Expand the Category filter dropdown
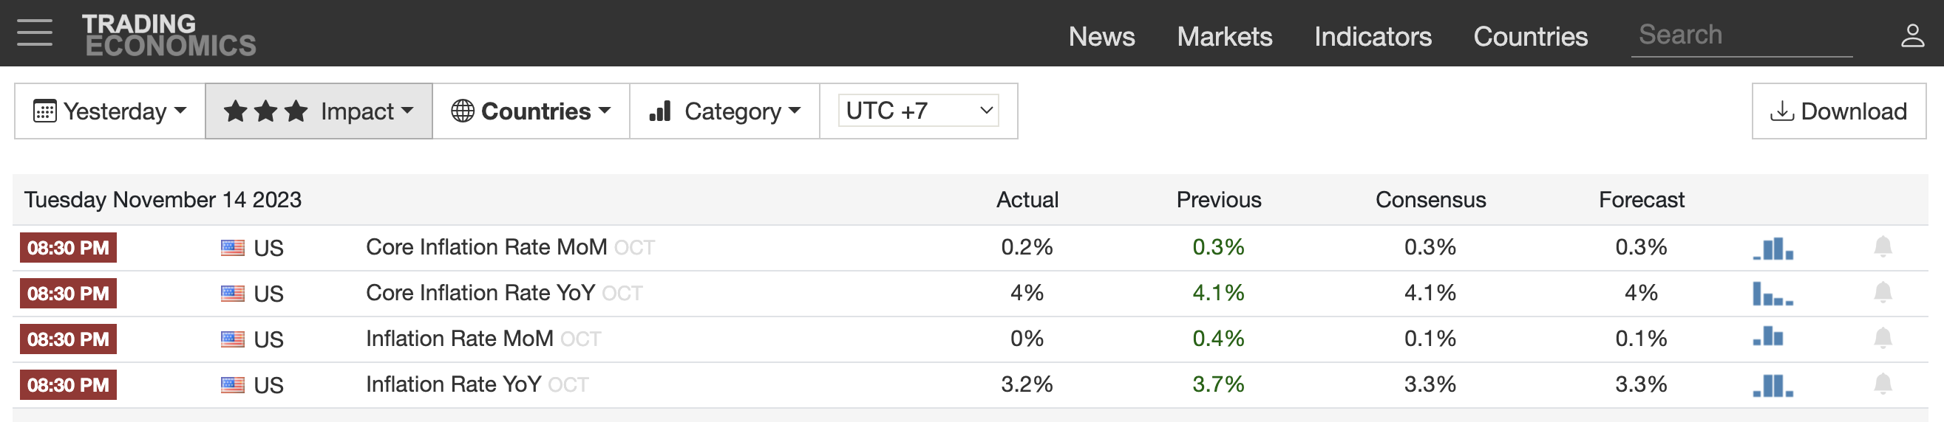1944x422 pixels. [x=724, y=111]
